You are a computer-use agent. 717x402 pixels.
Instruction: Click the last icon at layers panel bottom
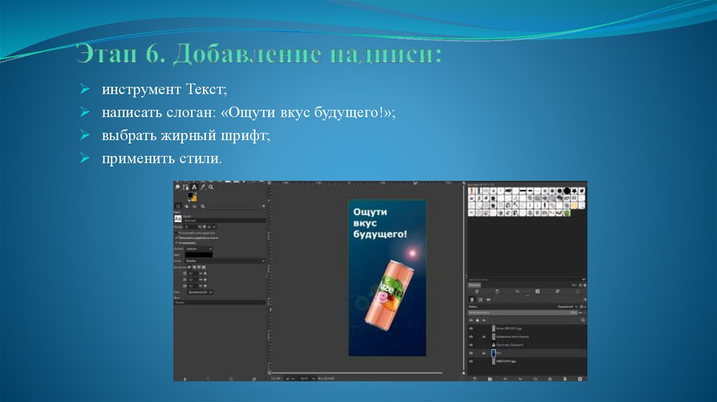[580, 379]
